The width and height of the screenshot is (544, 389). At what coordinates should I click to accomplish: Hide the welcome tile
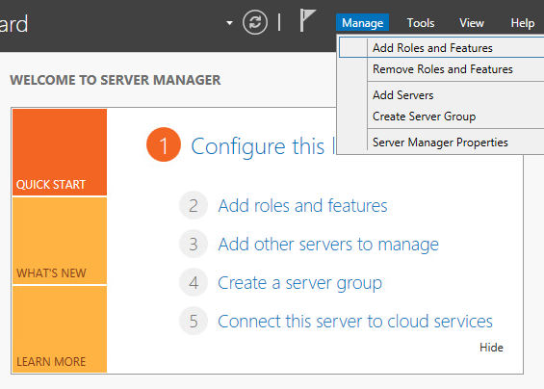click(491, 348)
